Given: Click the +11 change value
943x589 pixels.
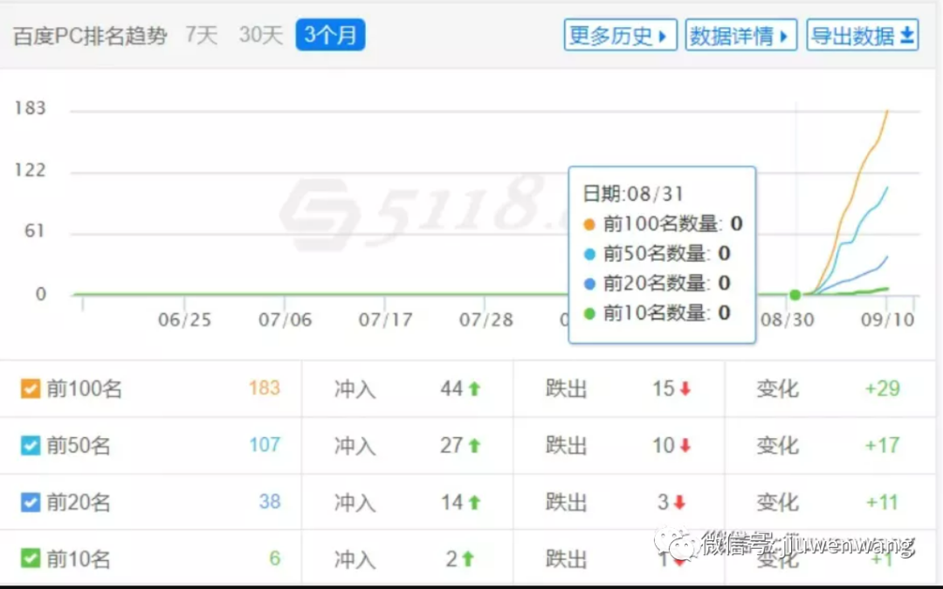Looking at the screenshot, I should [x=882, y=502].
